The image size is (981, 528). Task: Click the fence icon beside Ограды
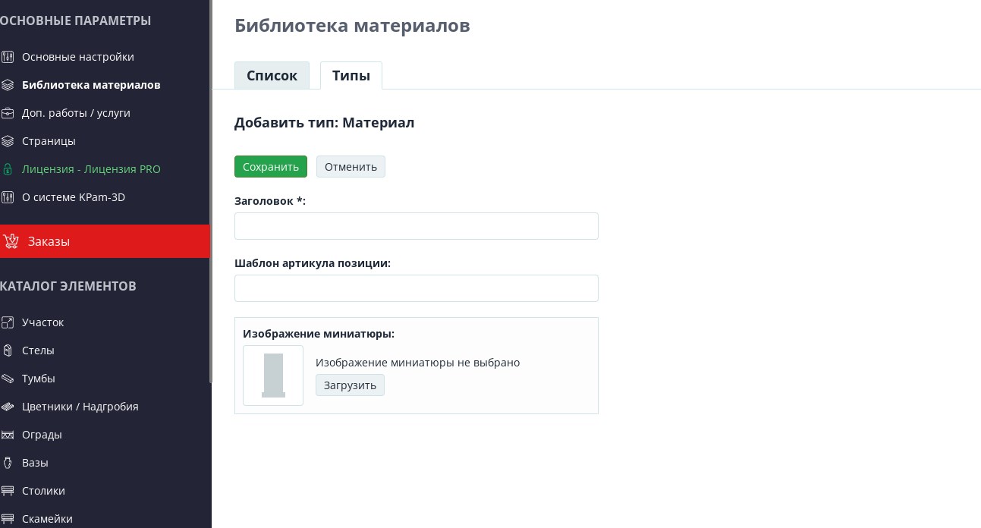(x=8, y=435)
